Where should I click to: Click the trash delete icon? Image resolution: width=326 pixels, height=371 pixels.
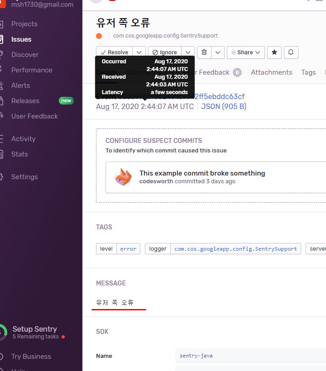(x=204, y=52)
